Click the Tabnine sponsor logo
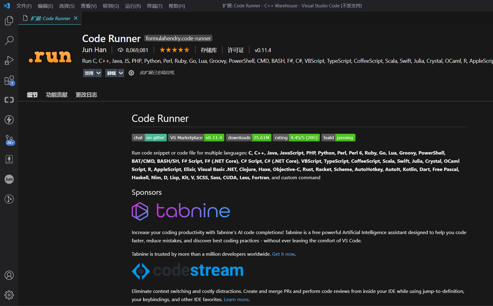493x306 pixels. click(181, 211)
